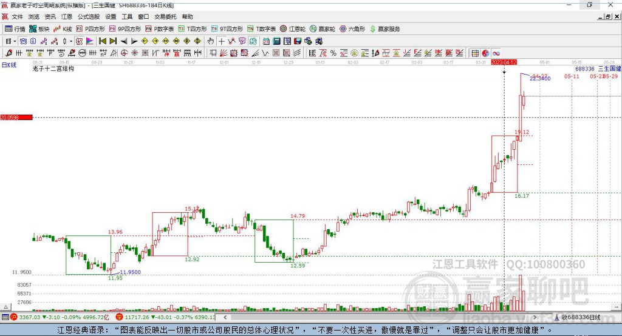The width and height of the screenshot is (622, 336).
Task: Open the 六角形 hexagon tool
Action: 352,29
